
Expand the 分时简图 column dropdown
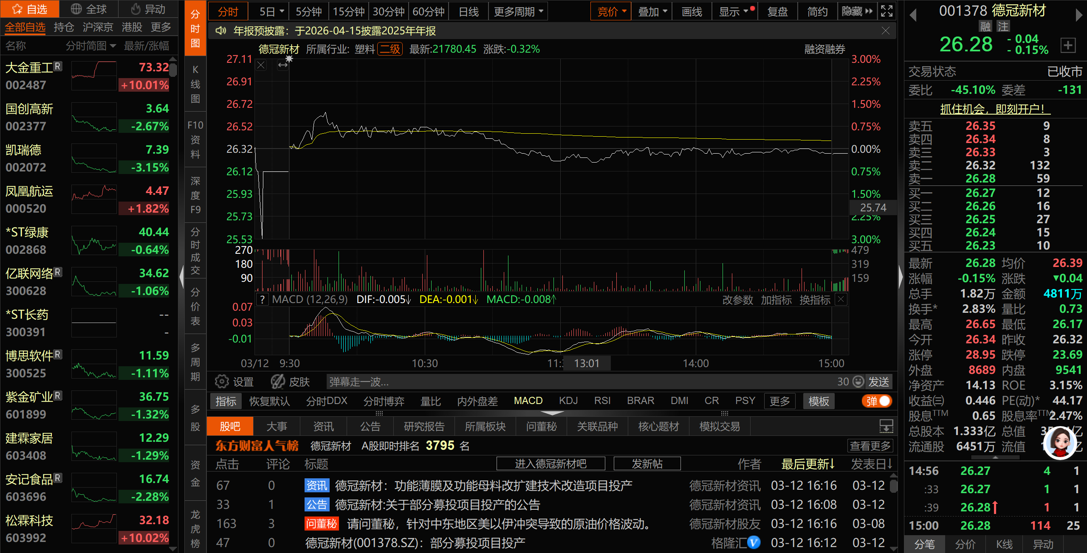(113, 46)
